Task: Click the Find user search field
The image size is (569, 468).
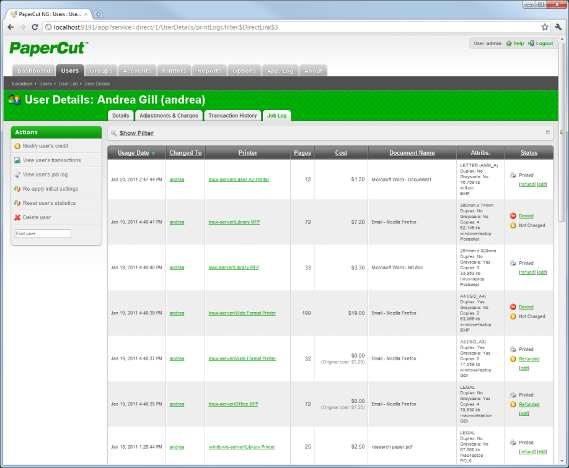Action: [x=43, y=233]
